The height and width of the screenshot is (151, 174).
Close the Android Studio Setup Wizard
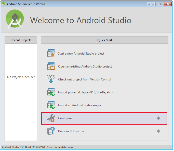coord(168,4)
